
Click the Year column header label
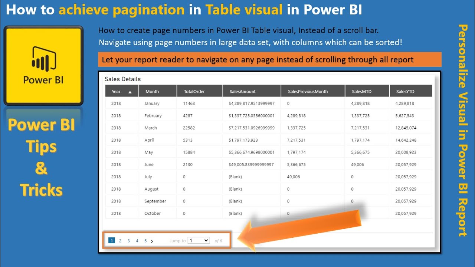click(x=116, y=92)
